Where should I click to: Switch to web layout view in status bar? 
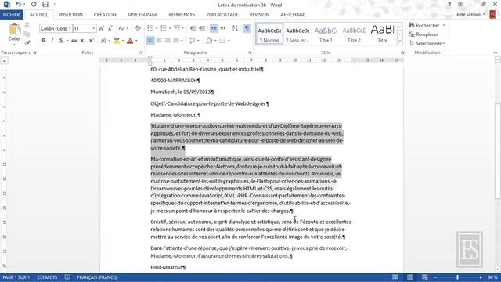pyautogui.click(x=424, y=277)
